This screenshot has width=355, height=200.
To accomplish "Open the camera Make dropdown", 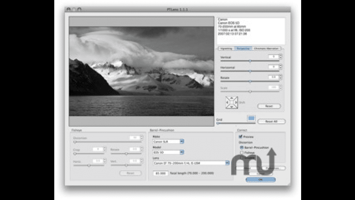I will tap(169, 142).
